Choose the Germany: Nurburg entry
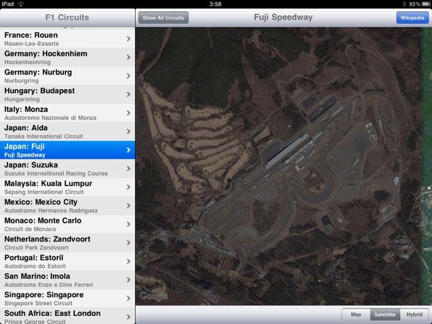 [67, 76]
